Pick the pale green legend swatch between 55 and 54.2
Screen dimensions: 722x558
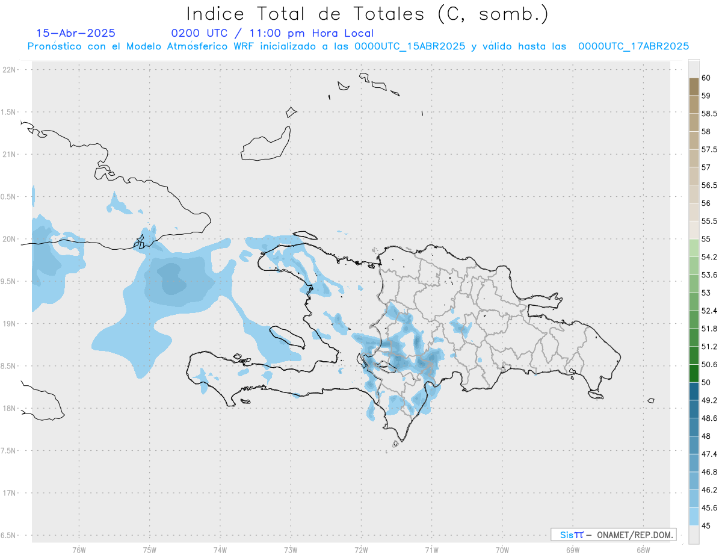pyautogui.click(x=694, y=248)
